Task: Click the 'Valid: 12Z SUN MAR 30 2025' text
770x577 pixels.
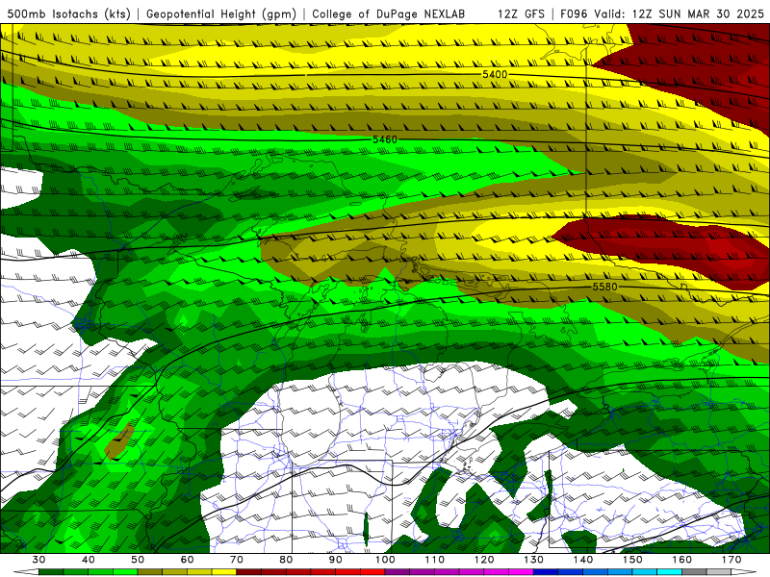Action: click(x=679, y=14)
